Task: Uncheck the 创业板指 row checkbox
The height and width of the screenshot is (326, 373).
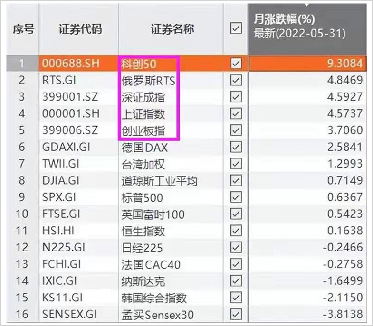Action: pos(236,130)
